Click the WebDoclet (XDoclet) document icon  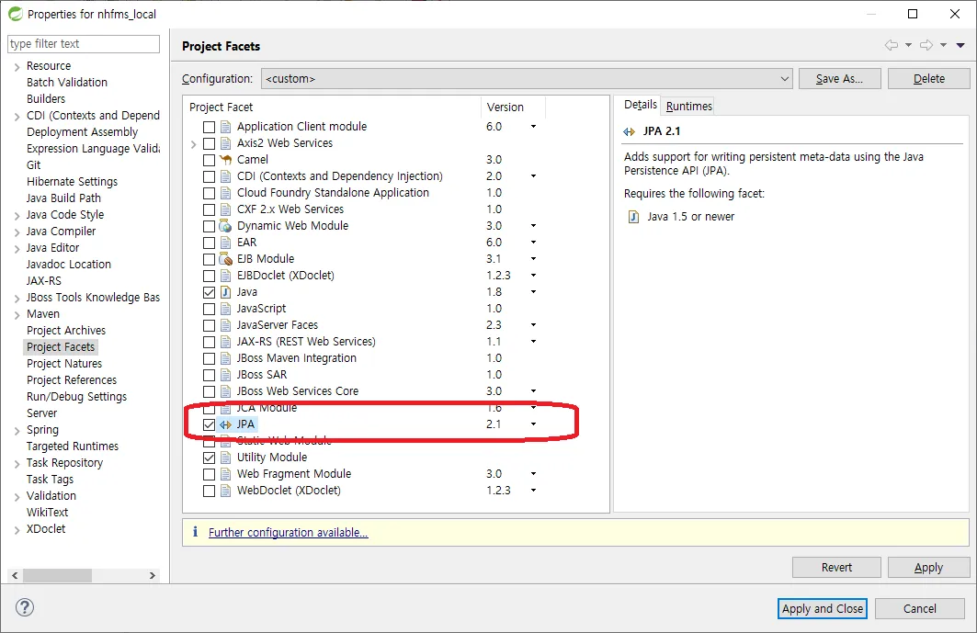225,491
